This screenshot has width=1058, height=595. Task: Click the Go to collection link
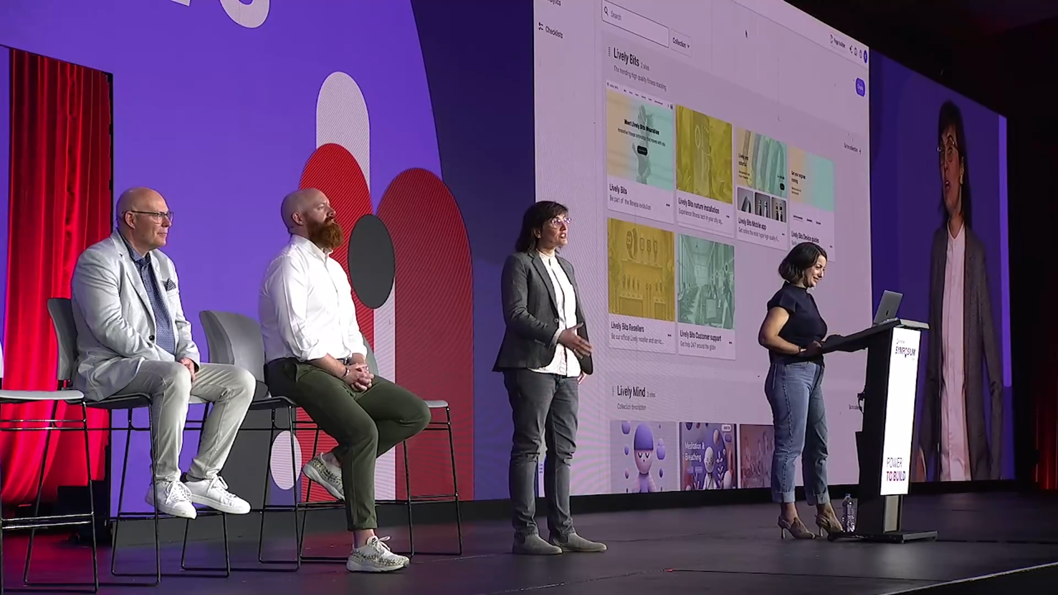tap(852, 147)
